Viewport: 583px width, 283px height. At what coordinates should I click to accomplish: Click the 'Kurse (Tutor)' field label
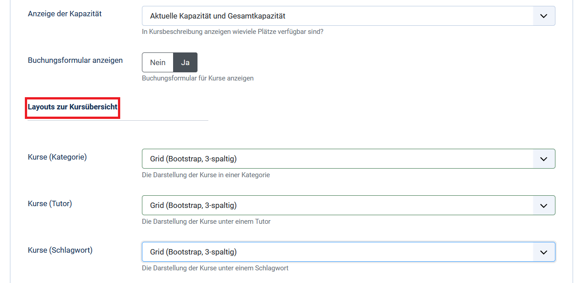tap(50, 204)
